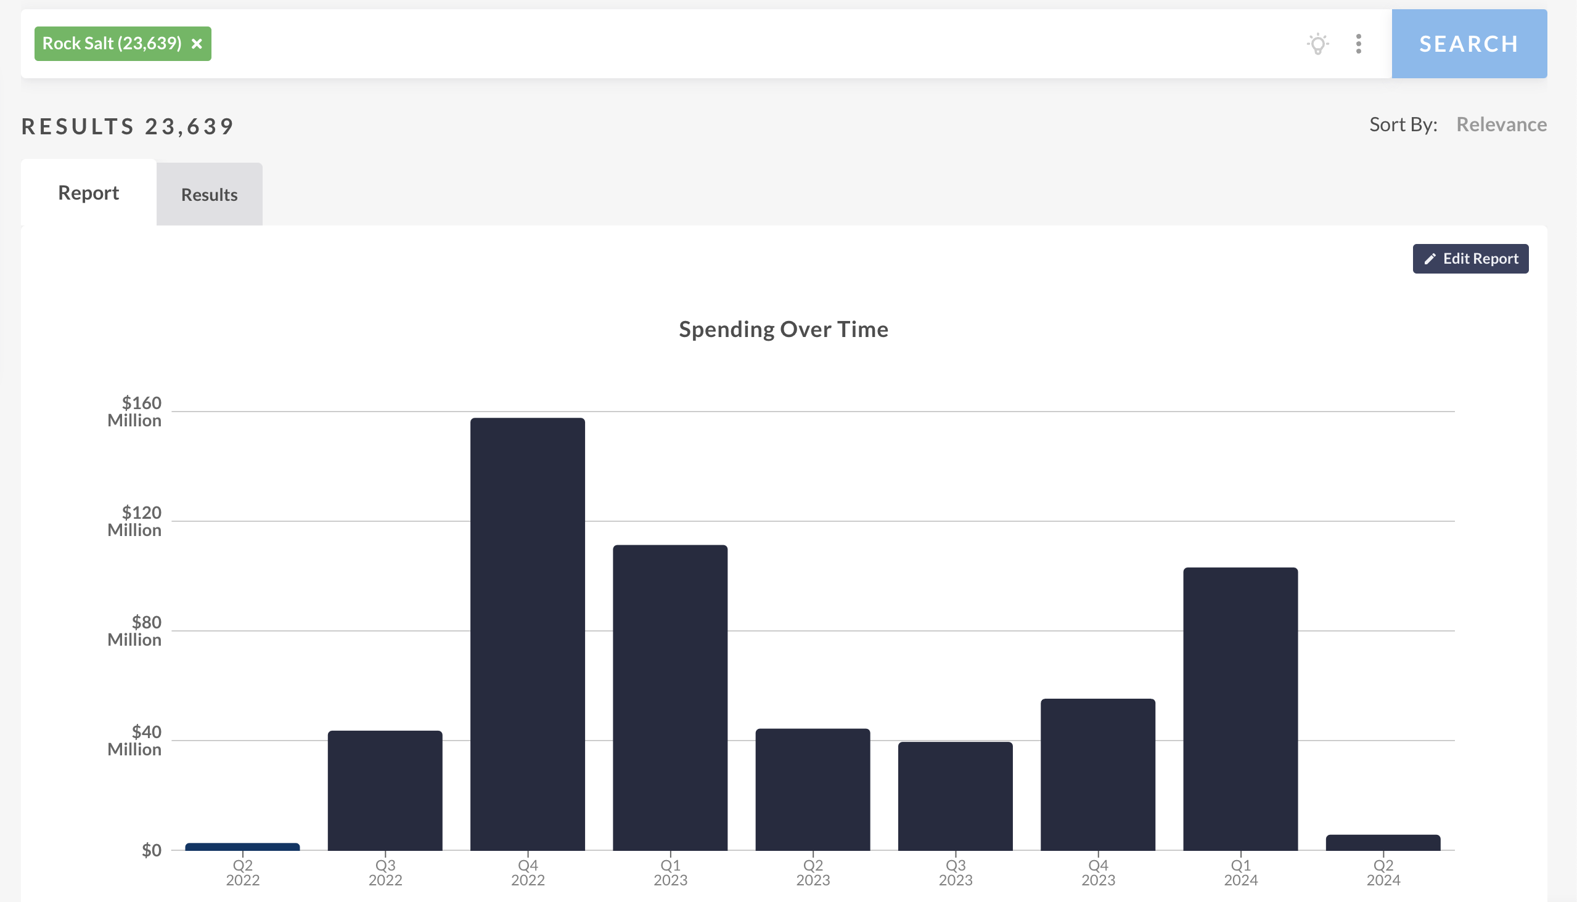Open the Sort By Relevance dropdown
This screenshot has height=902, width=1577.
click(1501, 124)
